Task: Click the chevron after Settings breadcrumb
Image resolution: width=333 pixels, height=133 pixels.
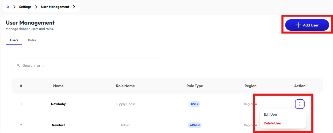Action: pos(36,7)
